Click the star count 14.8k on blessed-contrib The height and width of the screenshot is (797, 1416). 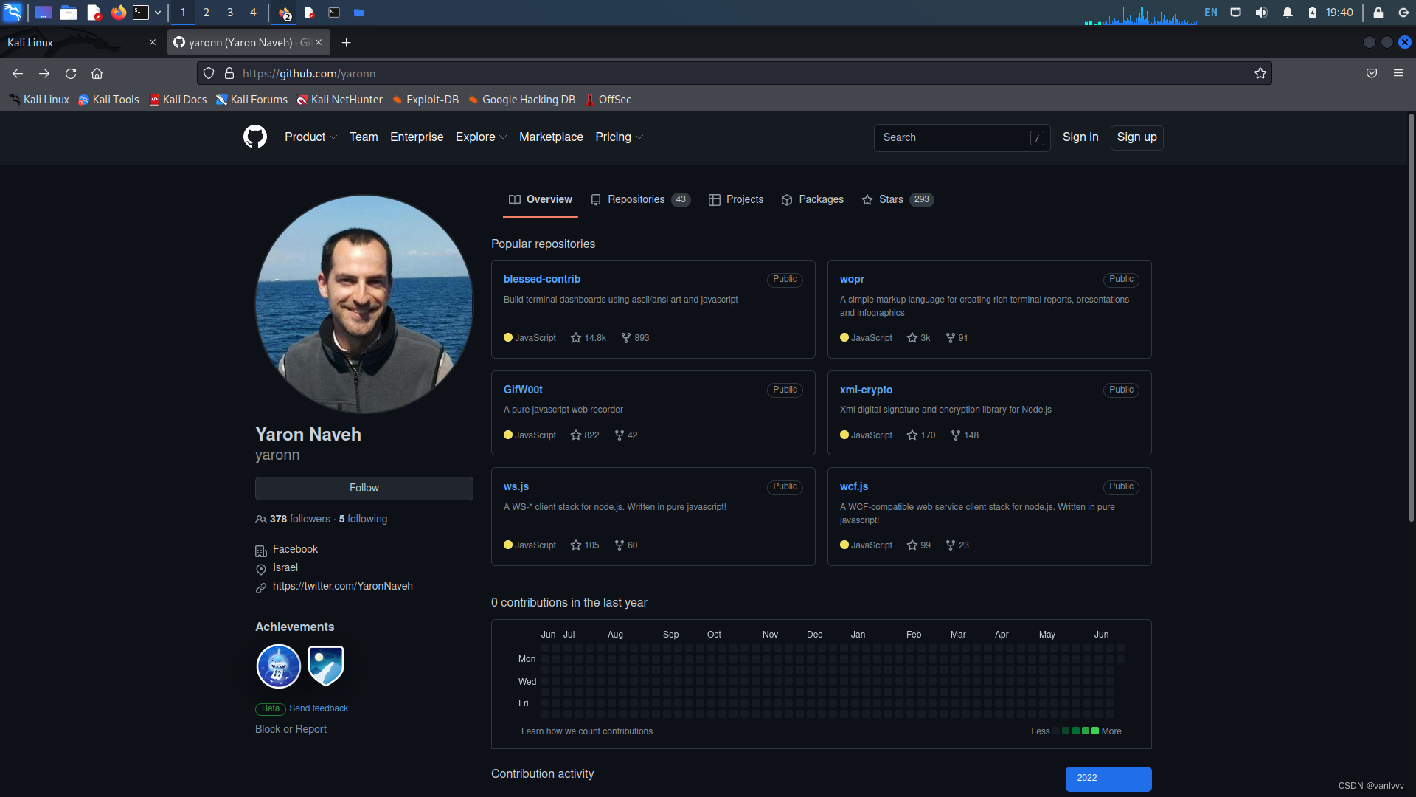tap(589, 338)
